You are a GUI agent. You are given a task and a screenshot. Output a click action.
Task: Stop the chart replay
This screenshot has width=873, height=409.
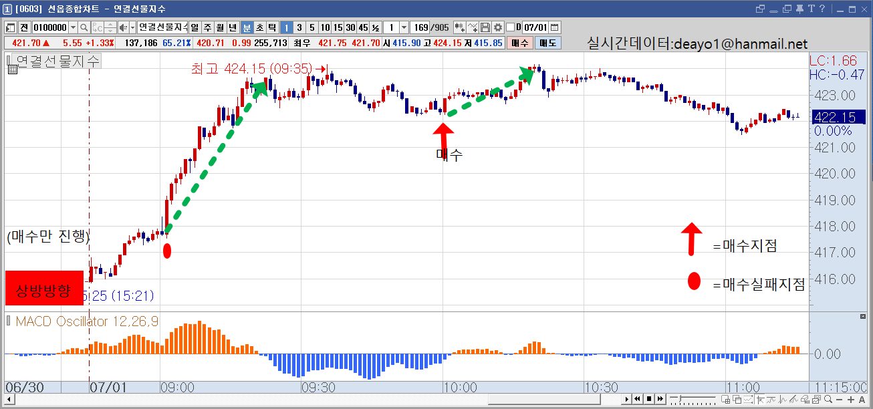pos(648,399)
